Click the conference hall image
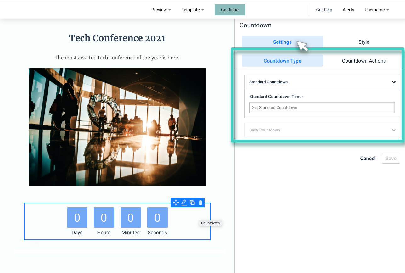Image resolution: width=405 pixels, height=273 pixels. [x=117, y=127]
